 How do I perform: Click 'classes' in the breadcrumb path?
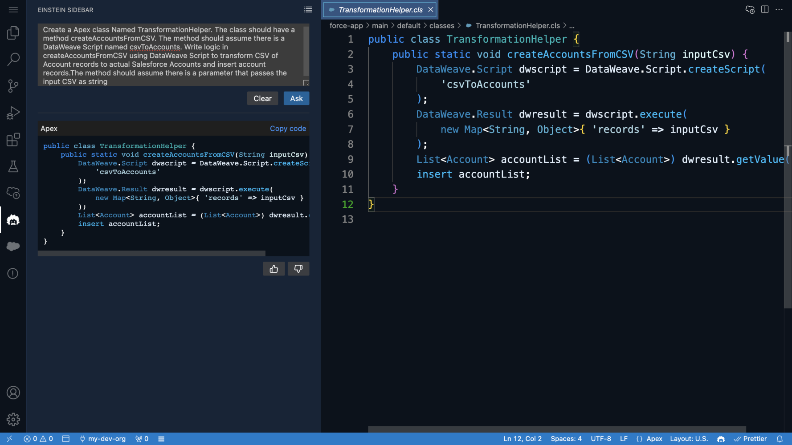point(441,26)
